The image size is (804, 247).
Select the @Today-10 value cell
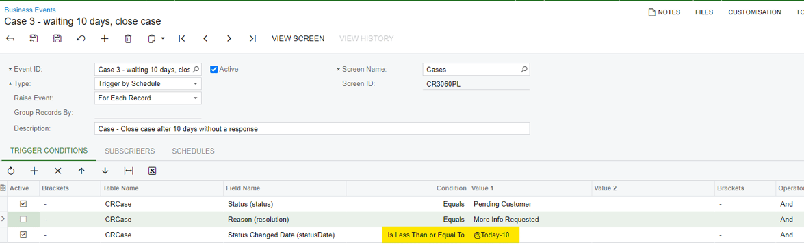[x=530, y=235]
